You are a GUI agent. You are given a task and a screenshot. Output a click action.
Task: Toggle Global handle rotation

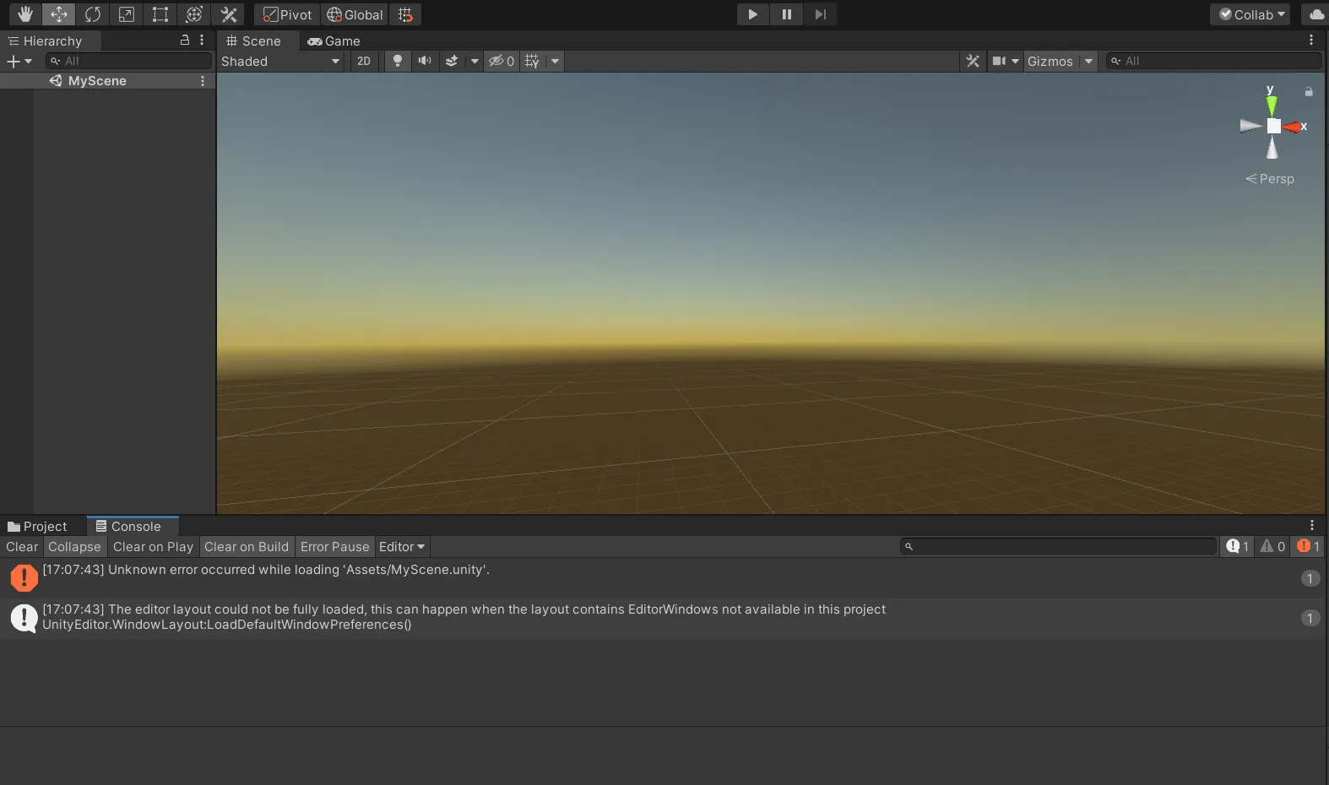[355, 14]
